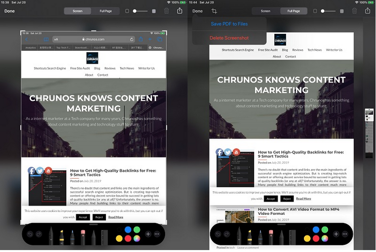The height and width of the screenshot is (252, 376).
Task: Click the opacity slider knob in the right editor
Action: [x=323, y=11]
